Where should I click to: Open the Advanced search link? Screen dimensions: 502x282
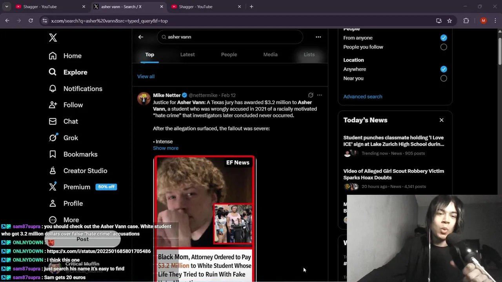(x=363, y=97)
